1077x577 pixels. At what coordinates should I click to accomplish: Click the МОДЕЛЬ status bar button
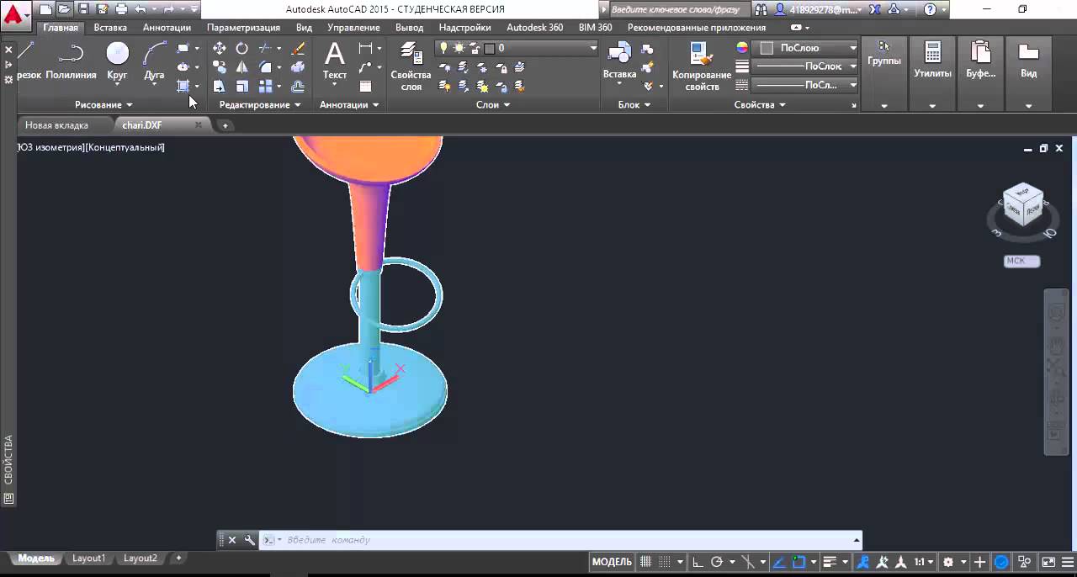pos(612,562)
